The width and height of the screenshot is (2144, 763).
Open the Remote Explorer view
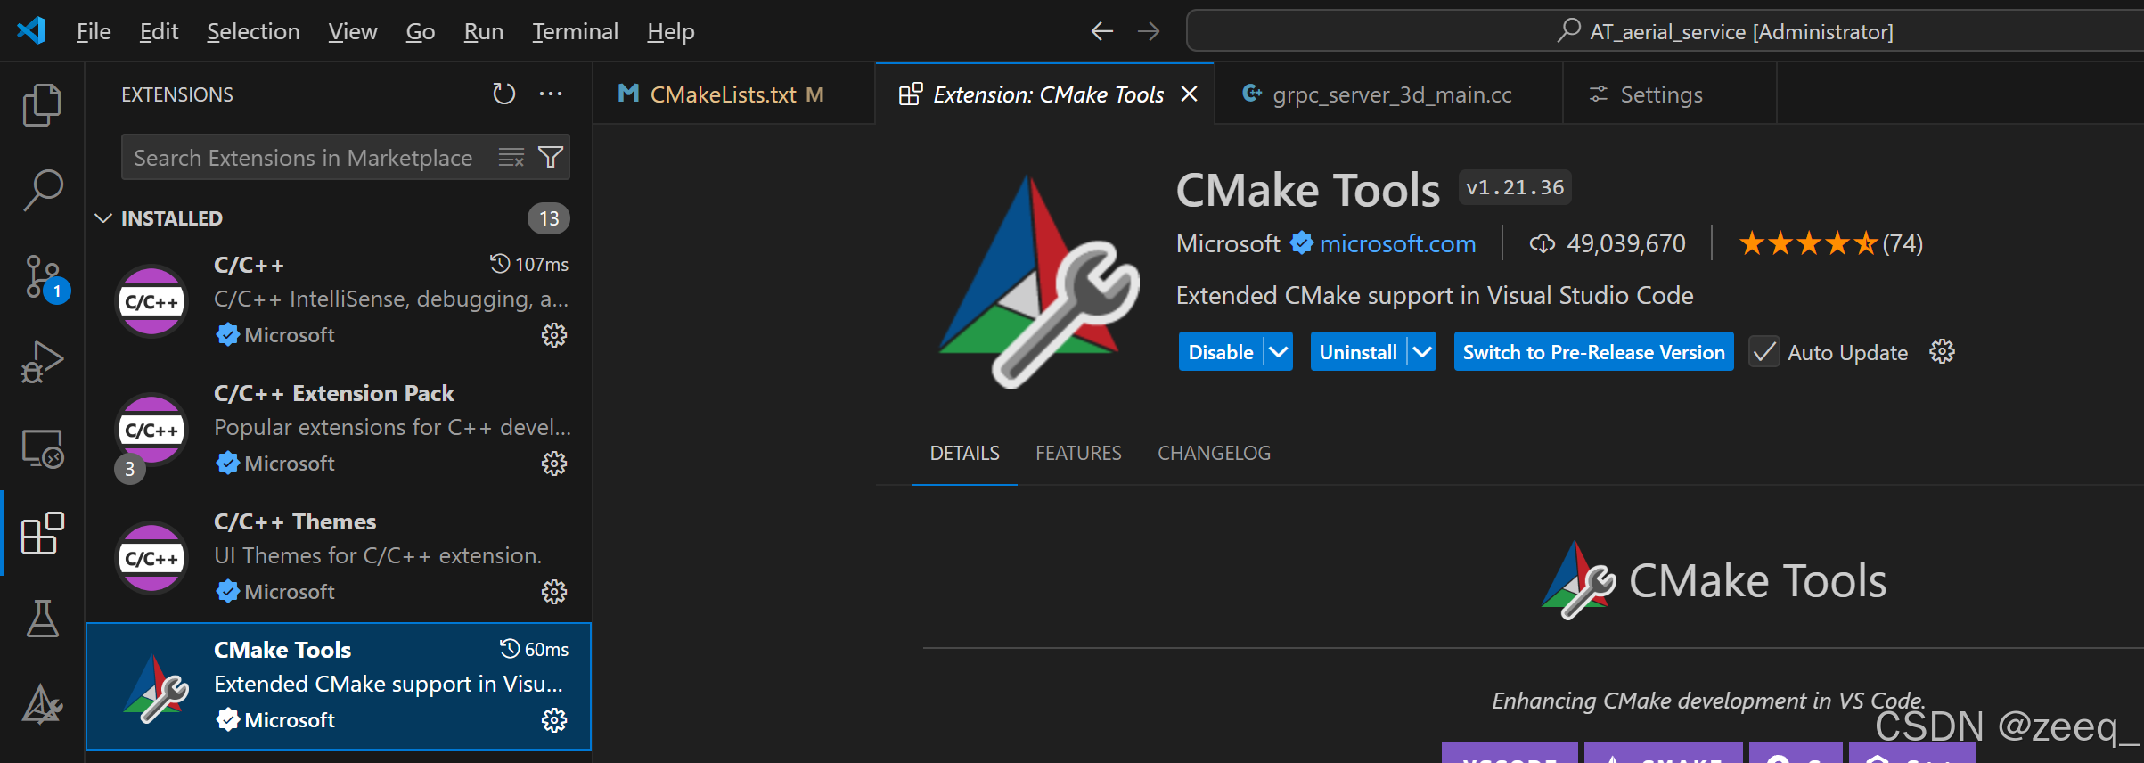point(42,448)
